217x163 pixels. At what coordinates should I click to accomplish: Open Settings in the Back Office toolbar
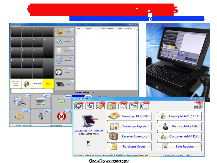(79, 106)
